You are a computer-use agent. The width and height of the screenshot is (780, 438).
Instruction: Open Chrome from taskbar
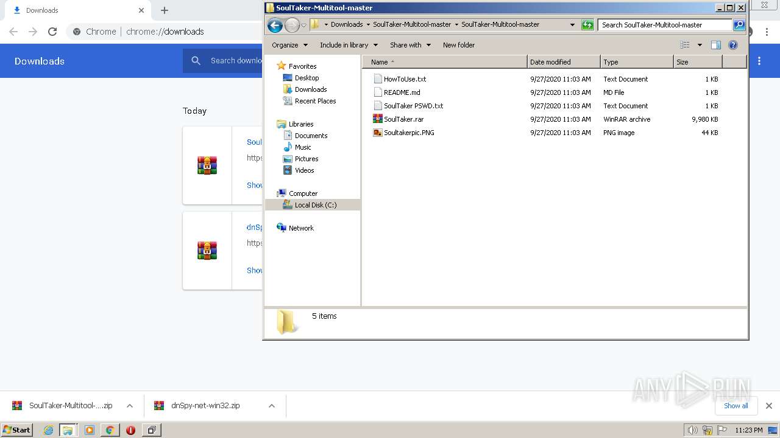(110, 430)
